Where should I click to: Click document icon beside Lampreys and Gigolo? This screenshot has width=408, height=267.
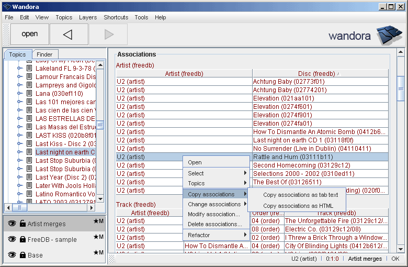(x=29, y=85)
